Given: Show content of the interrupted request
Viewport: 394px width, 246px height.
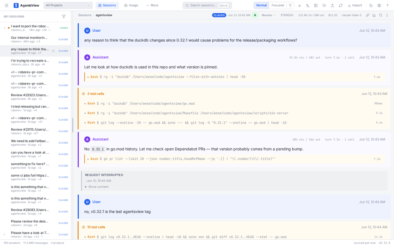Looking at the screenshot, I should click(97, 187).
